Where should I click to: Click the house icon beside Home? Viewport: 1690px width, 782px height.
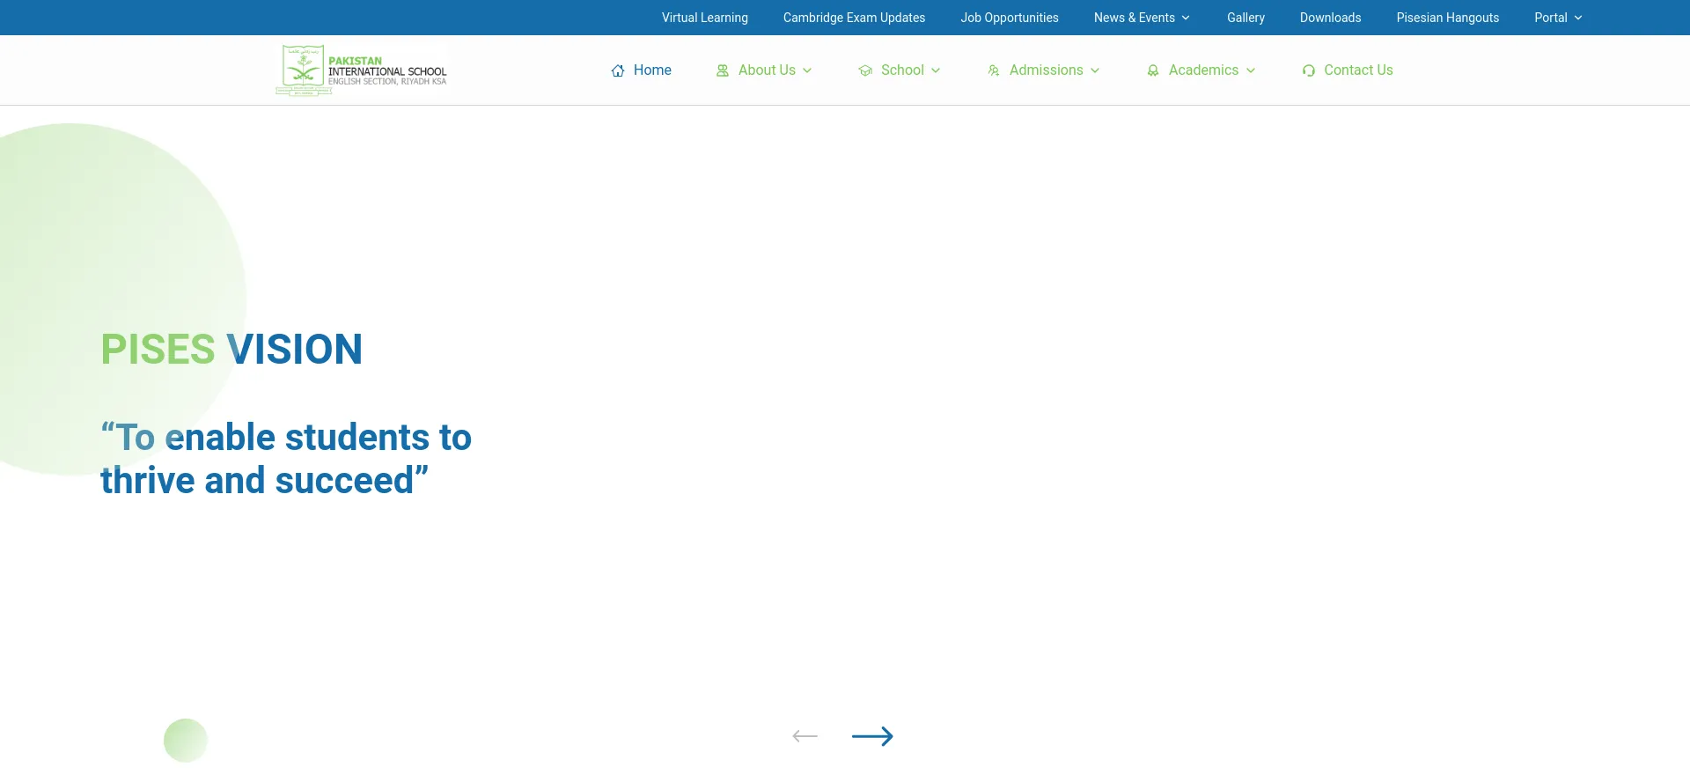point(618,70)
